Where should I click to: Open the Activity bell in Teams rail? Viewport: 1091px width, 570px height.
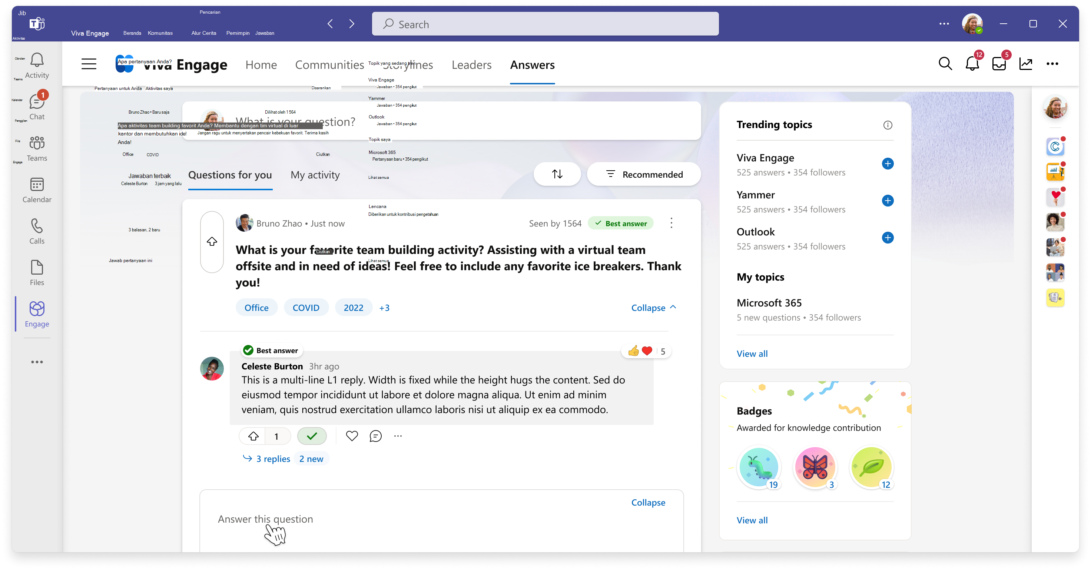coord(37,66)
